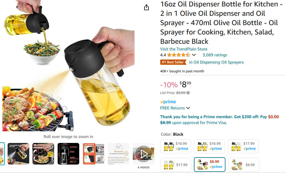Click the #1 Best Seller badge
286x173 pixels.
tap(173, 62)
